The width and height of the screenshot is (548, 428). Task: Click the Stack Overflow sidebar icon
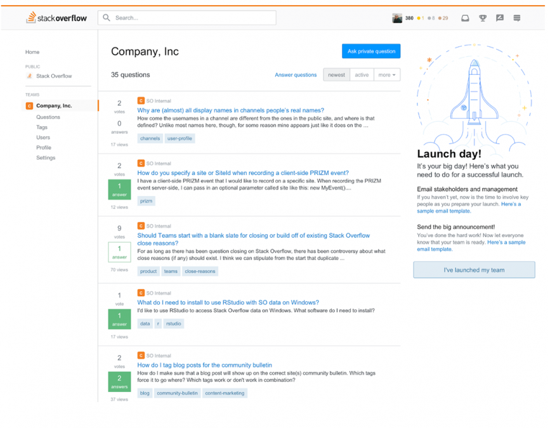click(29, 76)
